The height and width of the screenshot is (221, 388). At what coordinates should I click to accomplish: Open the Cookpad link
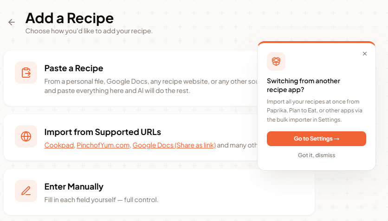[59, 145]
